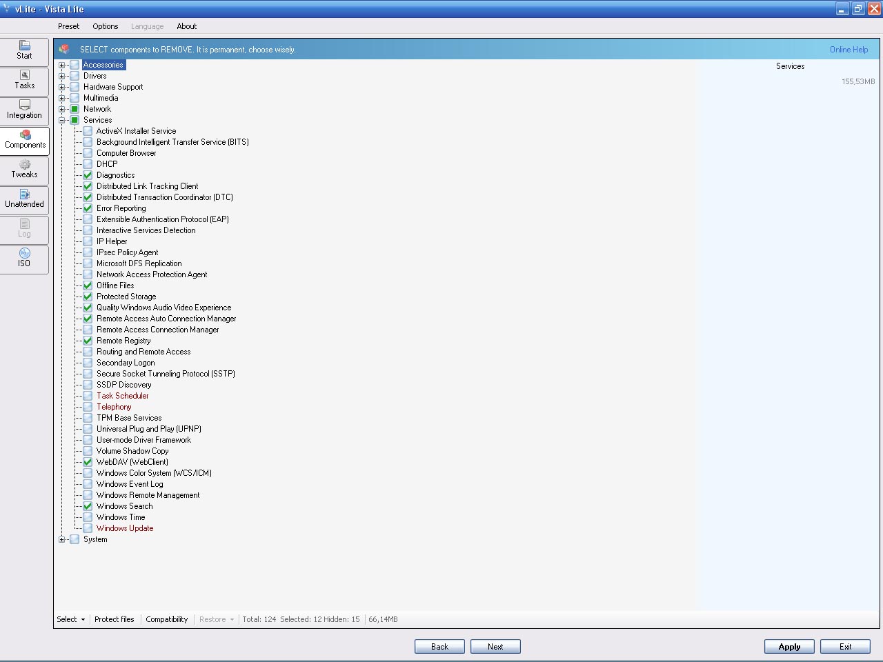Screen dimensions: 883x662
Task: Click the Protect files button
Action: click(115, 619)
